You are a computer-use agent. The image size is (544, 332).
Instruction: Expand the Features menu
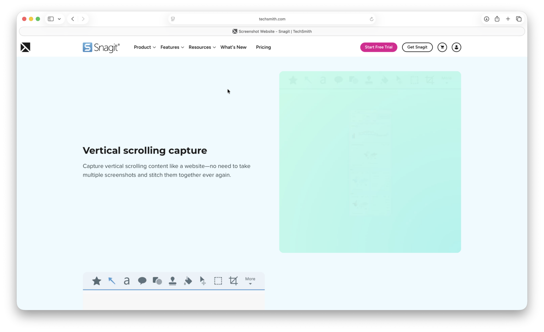click(172, 47)
